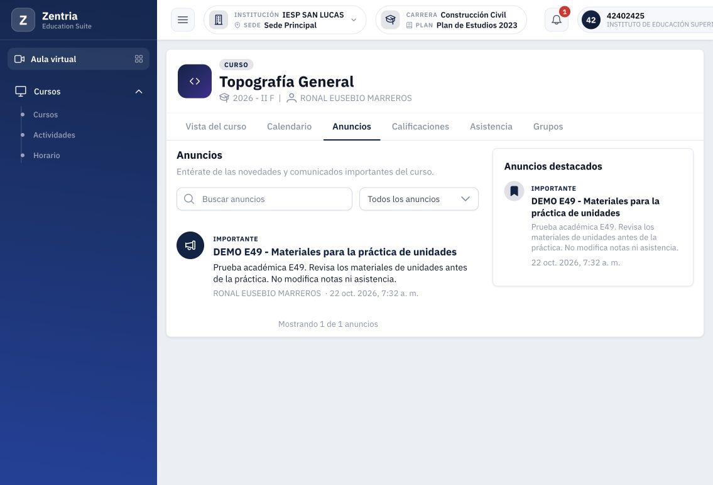Click the megaphone icon of the announcement
The height and width of the screenshot is (485, 713).
click(190, 245)
